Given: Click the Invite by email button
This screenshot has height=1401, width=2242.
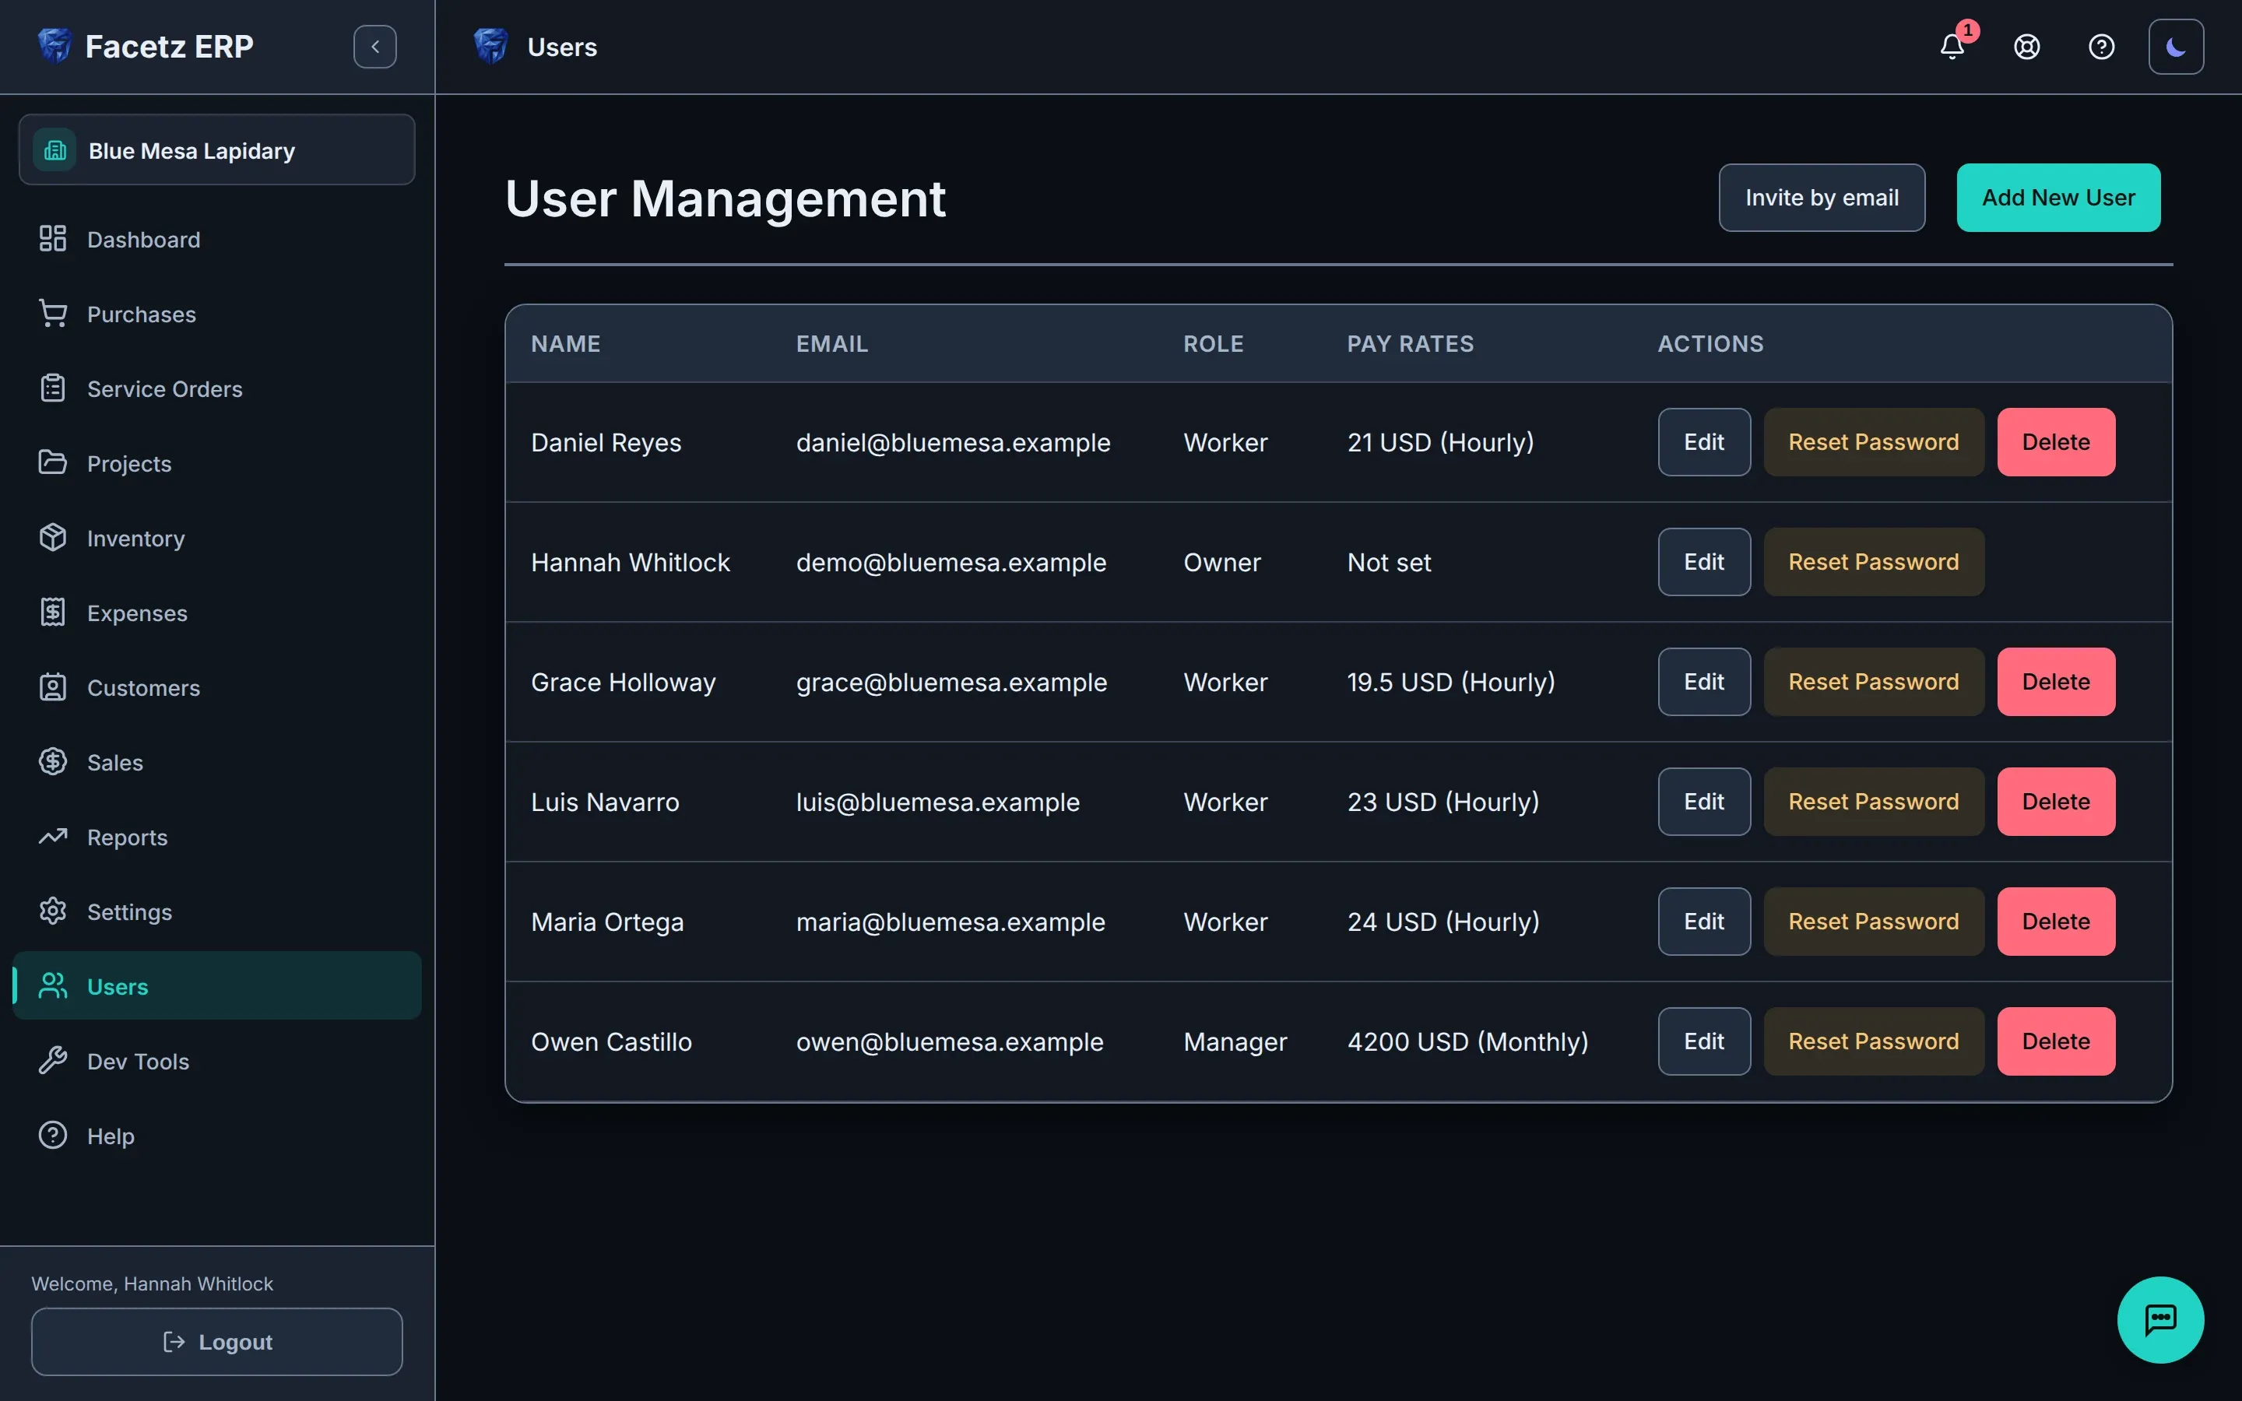Looking at the screenshot, I should pos(1822,198).
